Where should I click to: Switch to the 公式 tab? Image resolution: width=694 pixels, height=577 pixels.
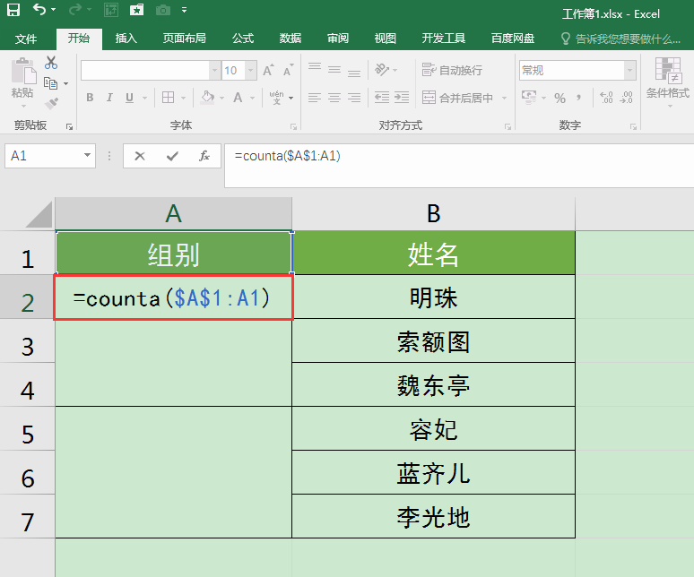pos(243,39)
